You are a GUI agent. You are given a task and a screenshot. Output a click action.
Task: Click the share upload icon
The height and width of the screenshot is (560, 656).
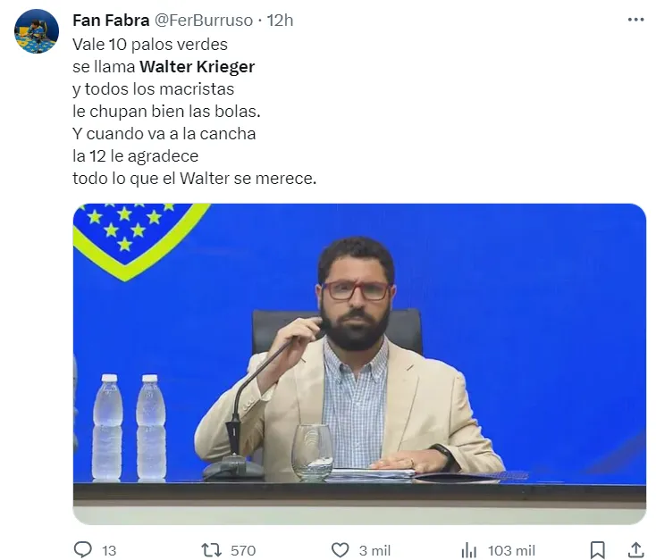[635, 549]
